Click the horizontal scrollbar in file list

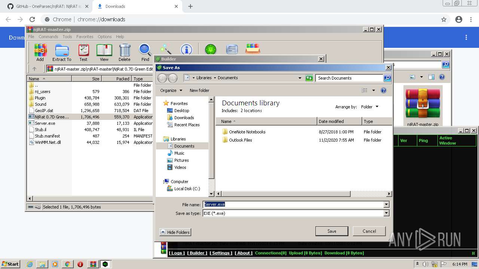pos(286,194)
